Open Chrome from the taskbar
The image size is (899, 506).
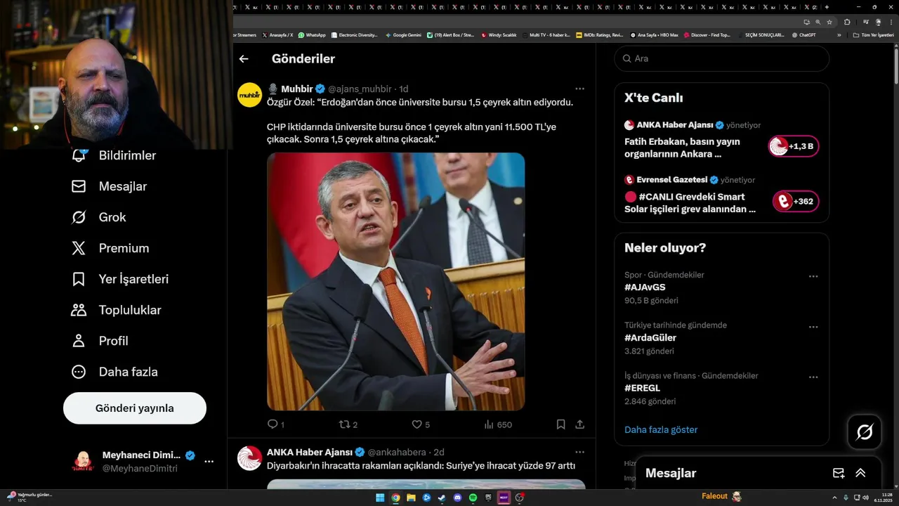pyautogui.click(x=395, y=498)
